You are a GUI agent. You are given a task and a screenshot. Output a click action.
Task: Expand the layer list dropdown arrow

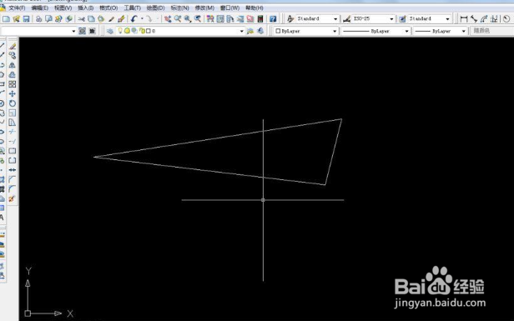pos(242,31)
